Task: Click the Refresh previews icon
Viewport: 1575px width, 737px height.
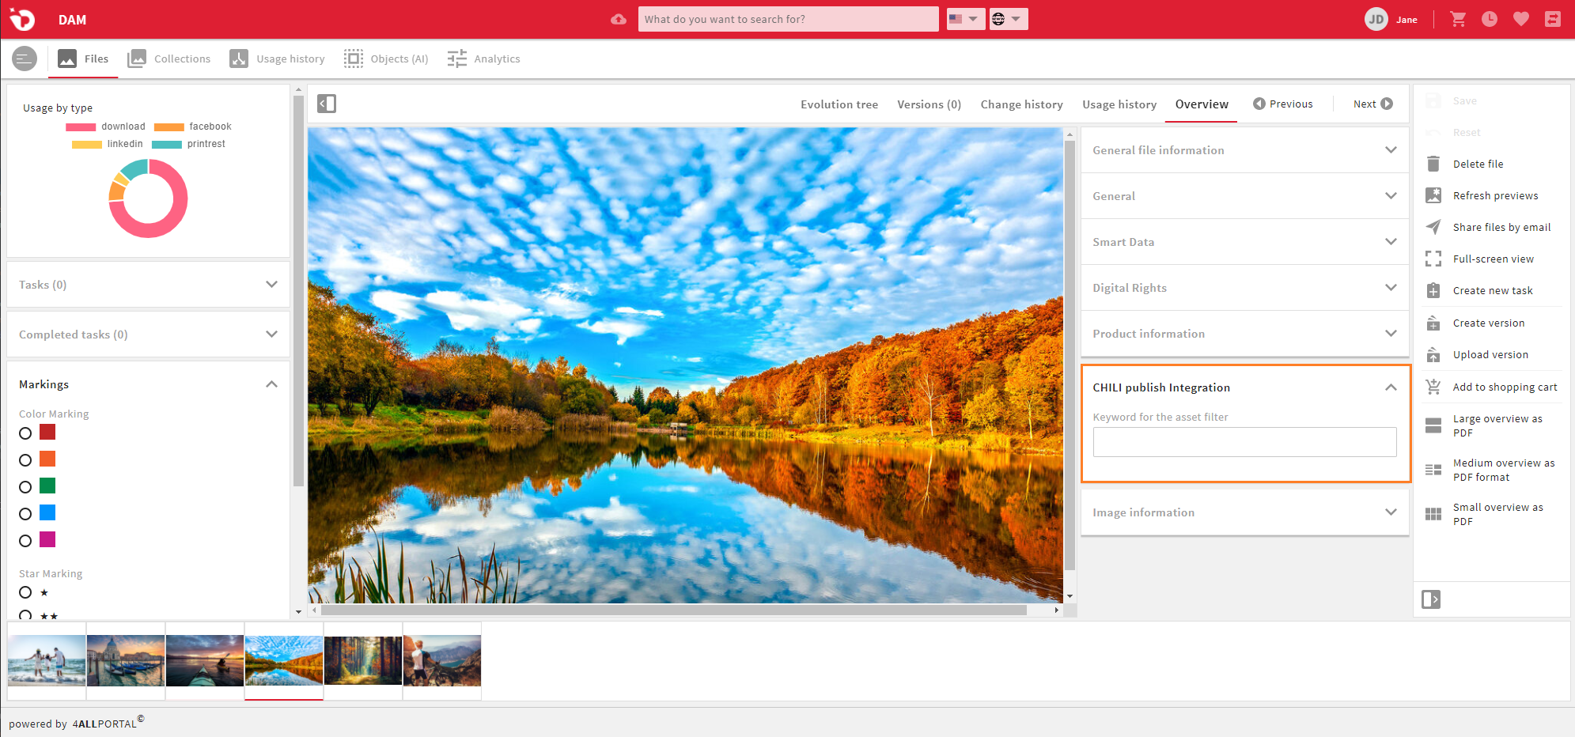Action: (x=1433, y=195)
